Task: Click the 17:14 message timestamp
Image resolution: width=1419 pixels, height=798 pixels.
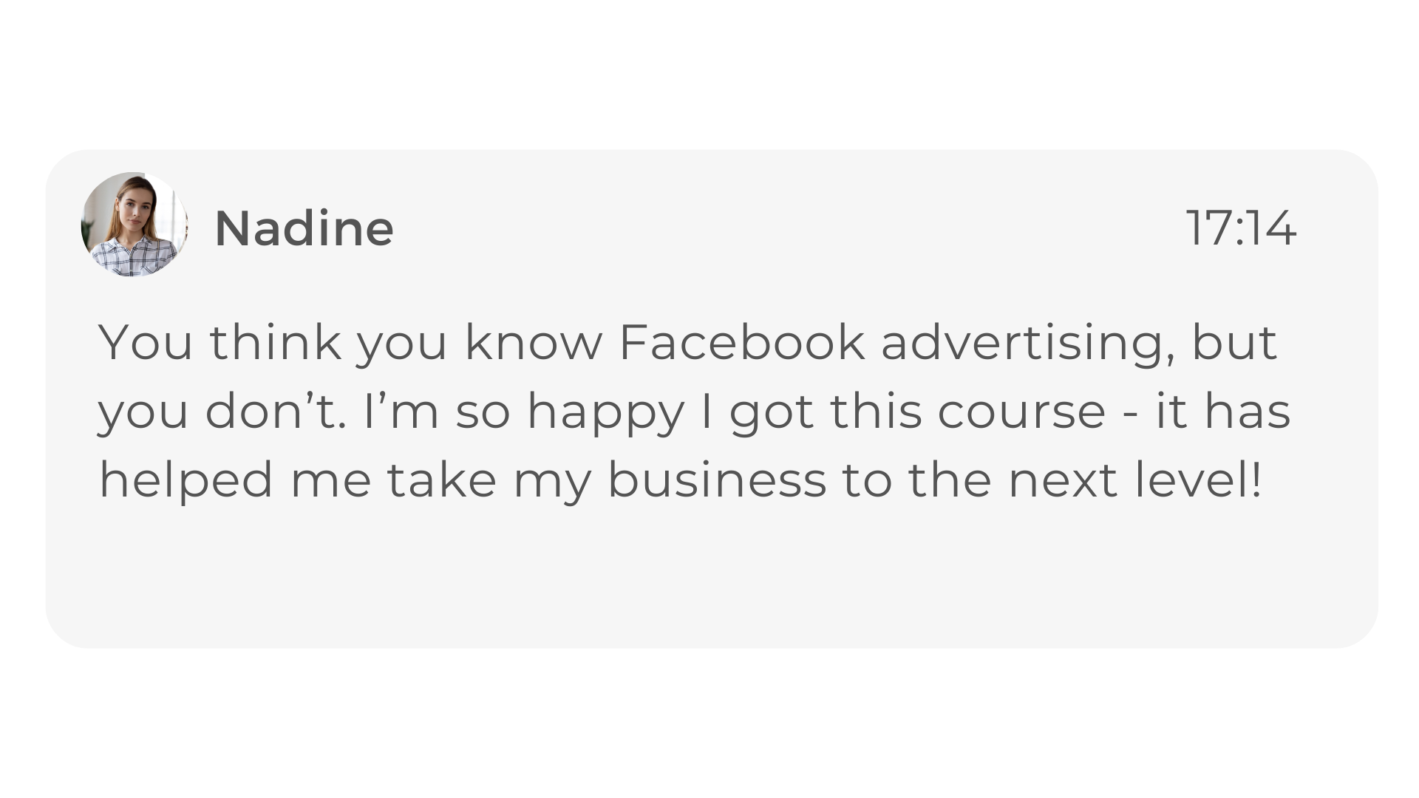Action: click(x=1241, y=228)
